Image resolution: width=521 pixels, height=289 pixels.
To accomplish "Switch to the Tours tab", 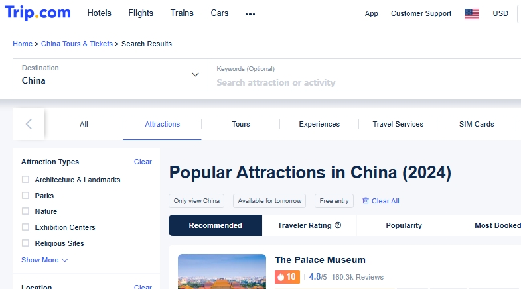I will [240, 124].
